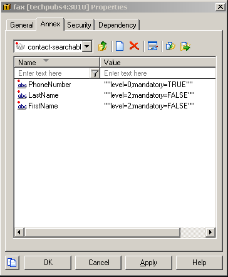228x277 pixels.
Task: Click the scroll left arrow
Action: 19,232
